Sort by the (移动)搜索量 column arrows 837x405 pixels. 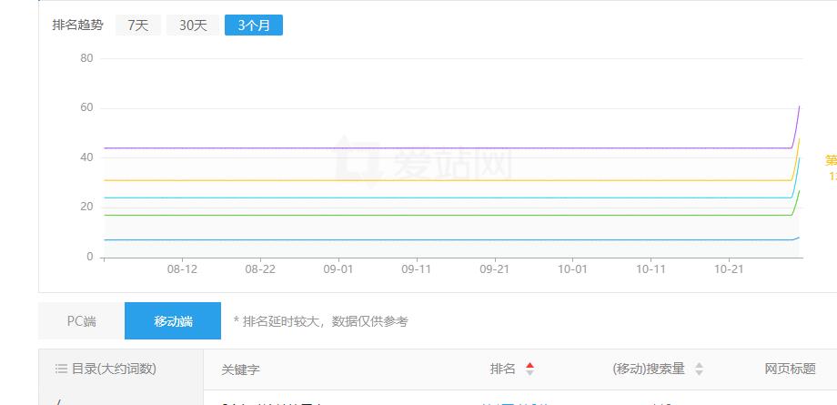coord(699,369)
